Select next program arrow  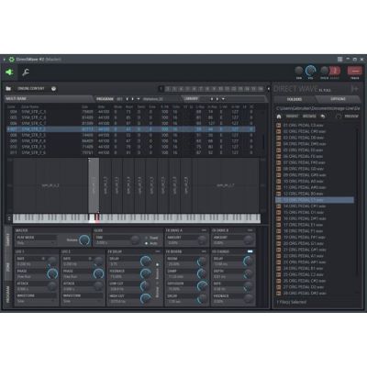click(132, 99)
